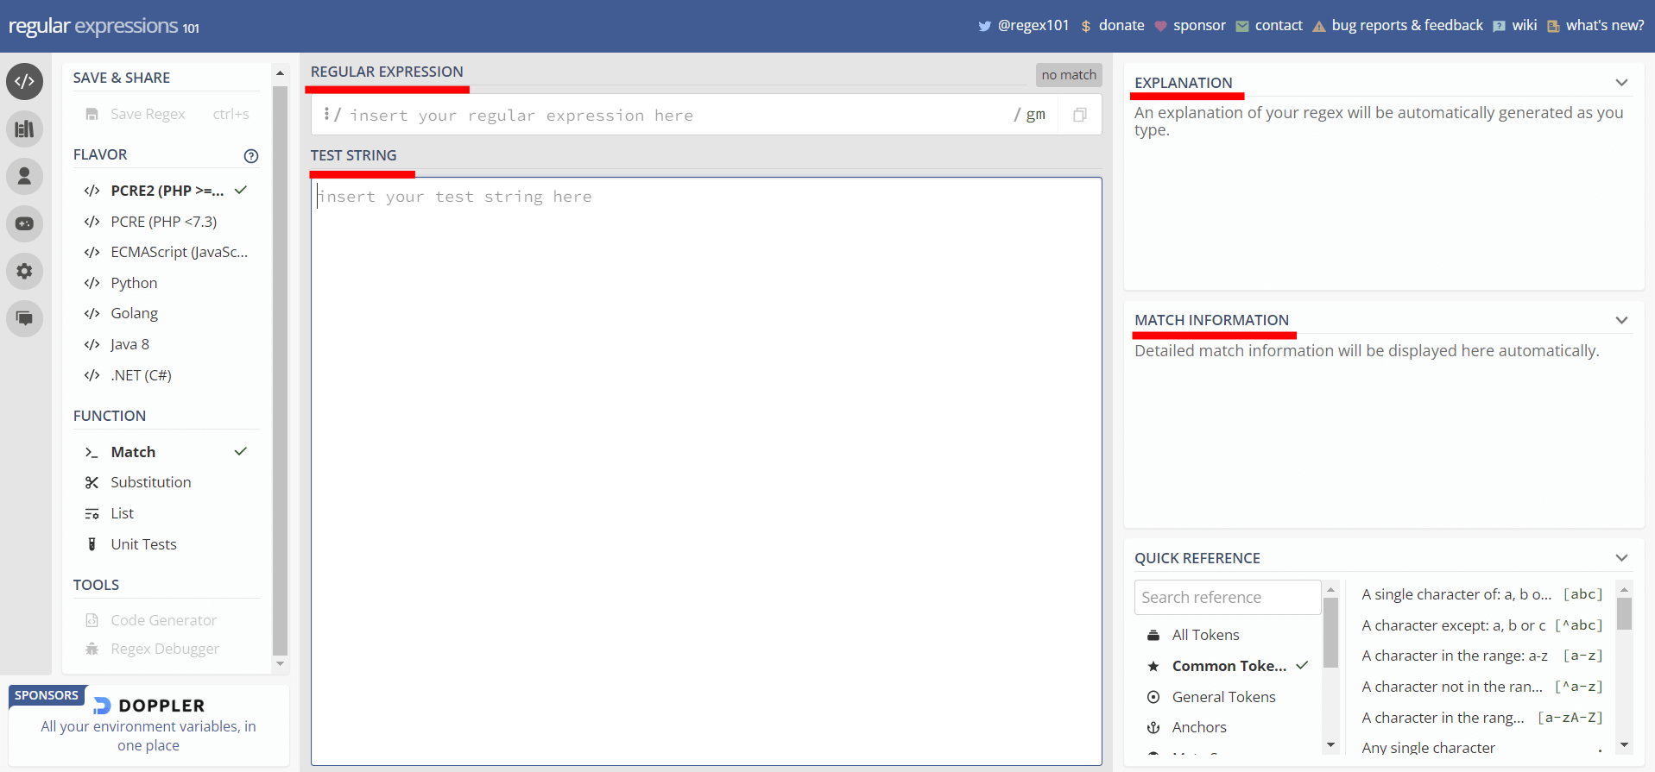Collapse the Match Information panel chevron
Image resolution: width=1655 pixels, height=772 pixels.
coord(1621,320)
